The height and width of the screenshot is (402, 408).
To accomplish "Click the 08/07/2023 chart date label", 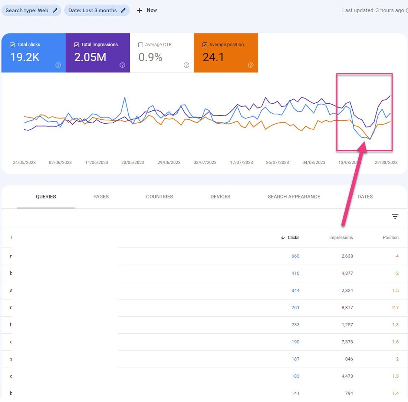I will 205,162.
